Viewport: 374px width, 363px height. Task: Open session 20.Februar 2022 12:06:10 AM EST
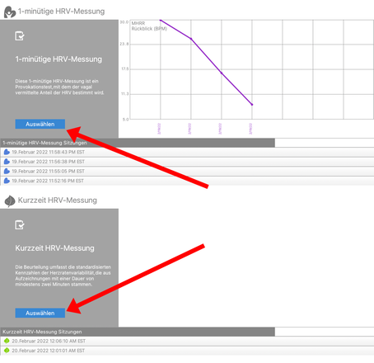187,341
